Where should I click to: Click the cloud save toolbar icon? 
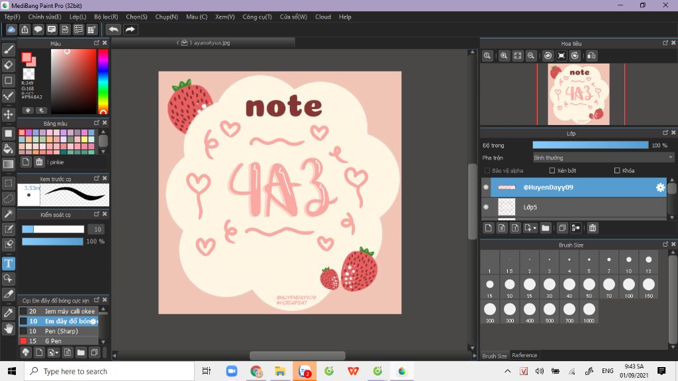pyautogui.click(x=11, y=29)
